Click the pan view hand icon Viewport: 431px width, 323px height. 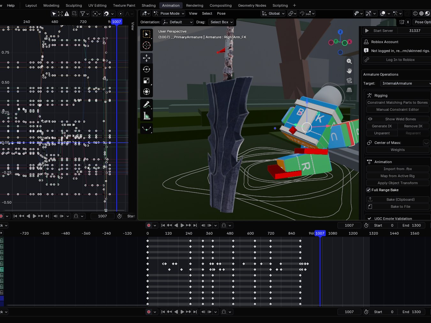(x=349, y=71)
